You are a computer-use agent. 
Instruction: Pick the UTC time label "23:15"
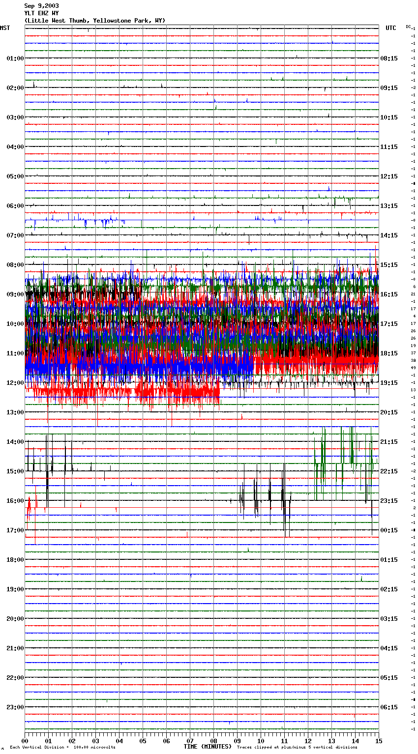pos(389,501)
